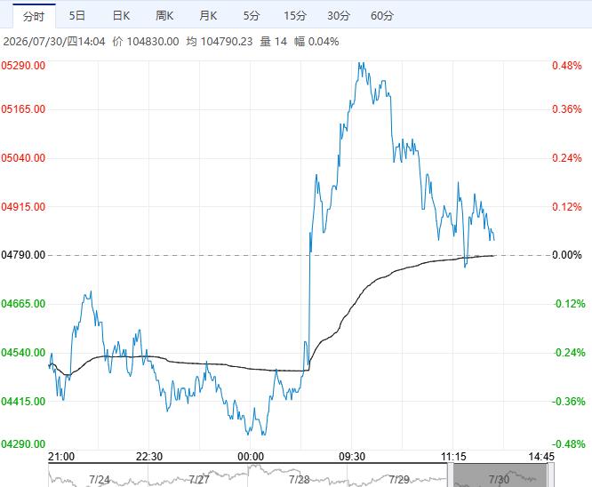Open the 日K daily candlestick tab
This screenshot has height=487, width=592.
(x=121, y=16)
